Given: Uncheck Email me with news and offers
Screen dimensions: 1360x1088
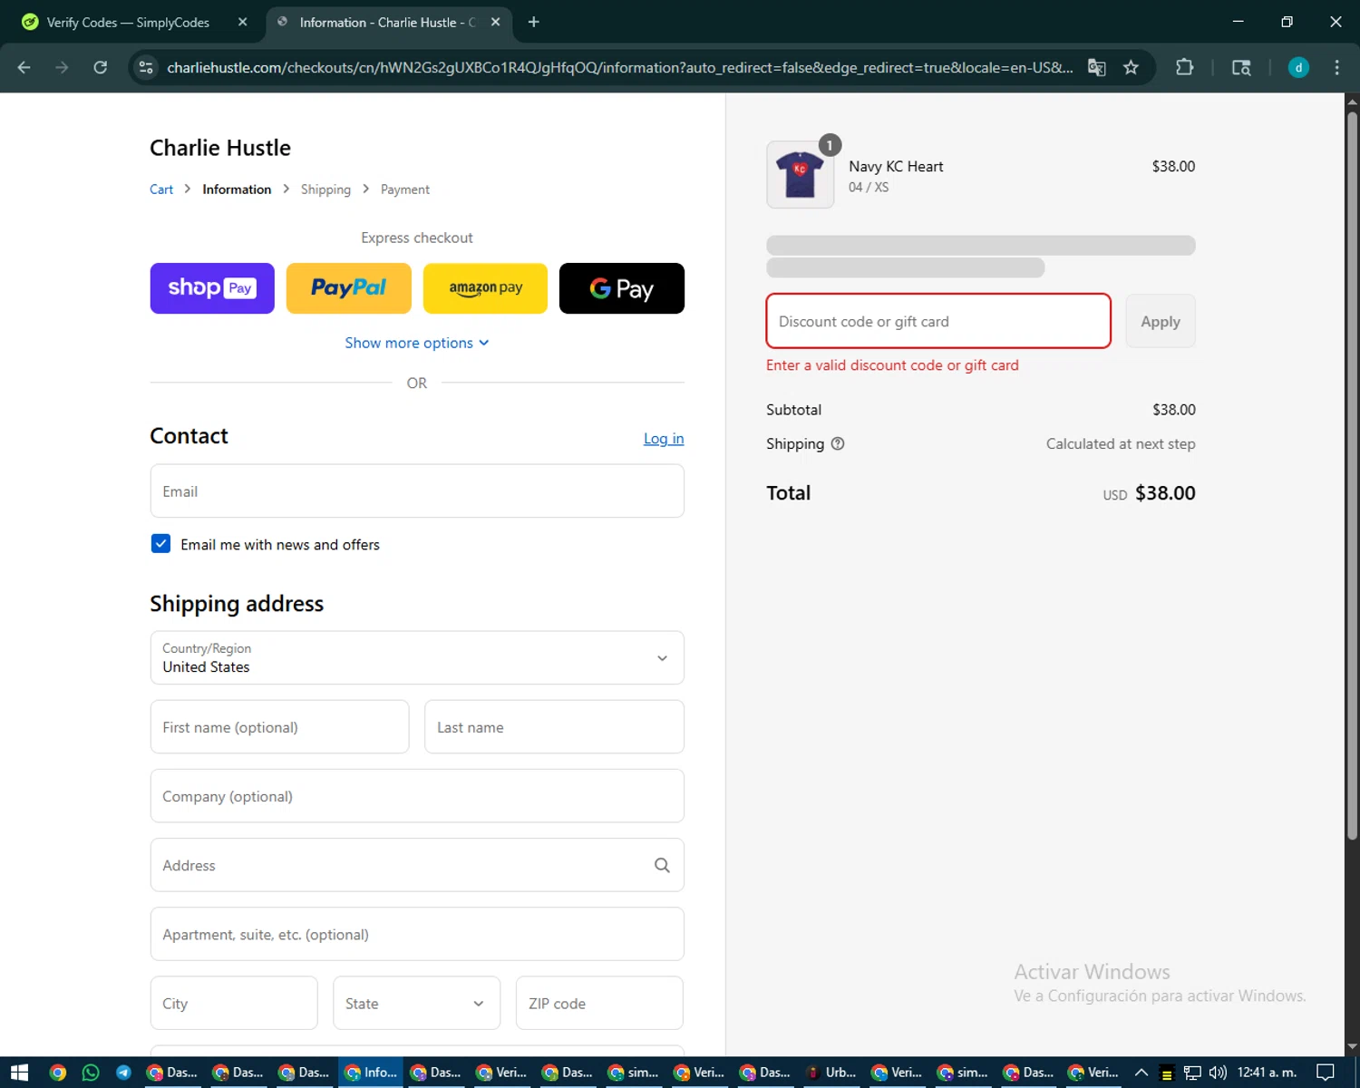Looking at the screenshot, I should pyautogui.click(x=160, y=544).
